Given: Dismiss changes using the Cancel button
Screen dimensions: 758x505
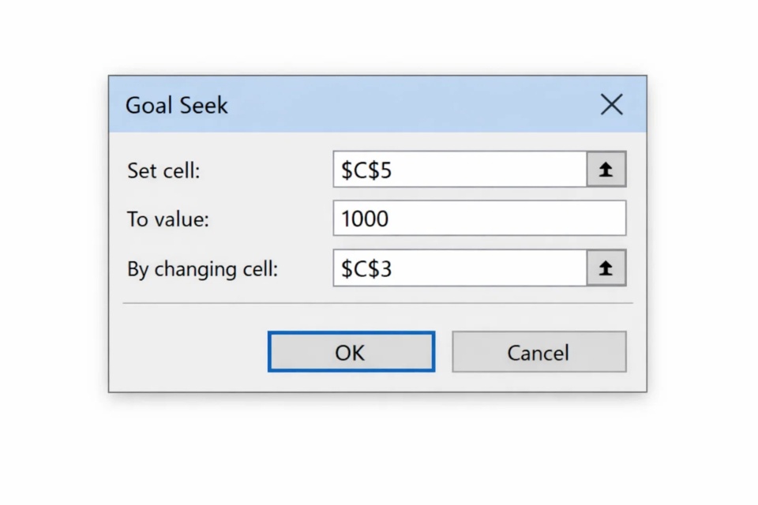Looking at the screenshot, I should coord(538,352).
